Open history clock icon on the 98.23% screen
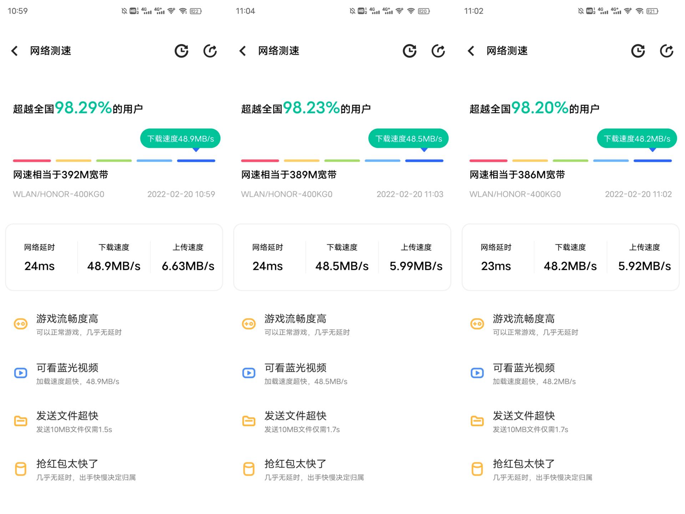685x514 pixels. [x=410, y=51]
